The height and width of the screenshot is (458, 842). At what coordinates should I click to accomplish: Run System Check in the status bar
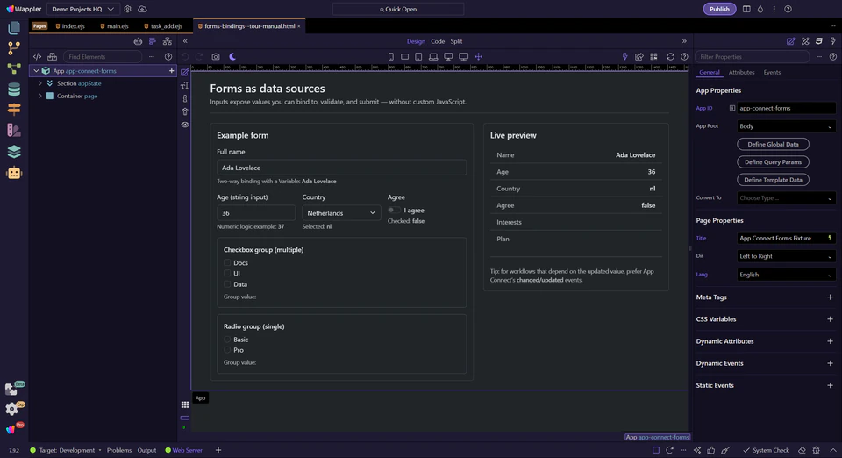(x=767, y=450)
